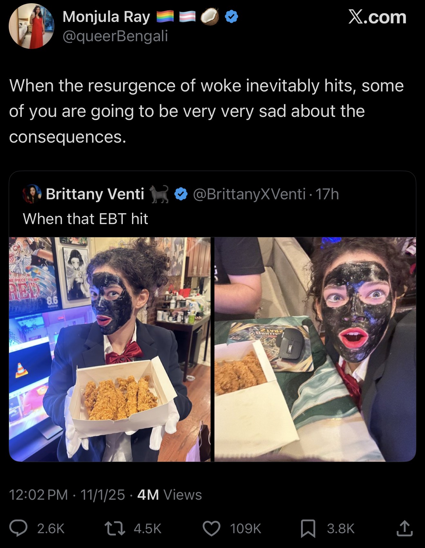Open the Brittany Venti quoted name
The image size is (425, 548).
pos(95,194)
